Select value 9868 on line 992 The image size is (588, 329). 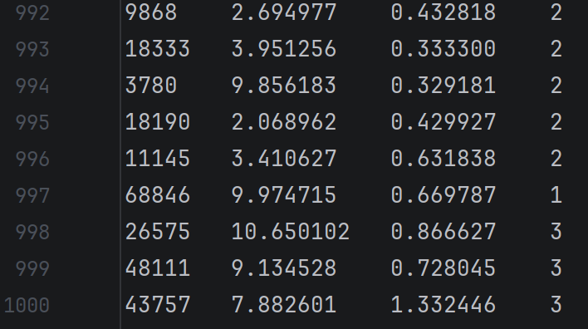tap(151, 12)
